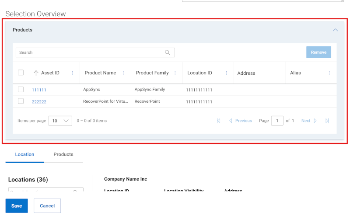
Task: Click the search magnifier icon in Products
Action: point(168,52)
